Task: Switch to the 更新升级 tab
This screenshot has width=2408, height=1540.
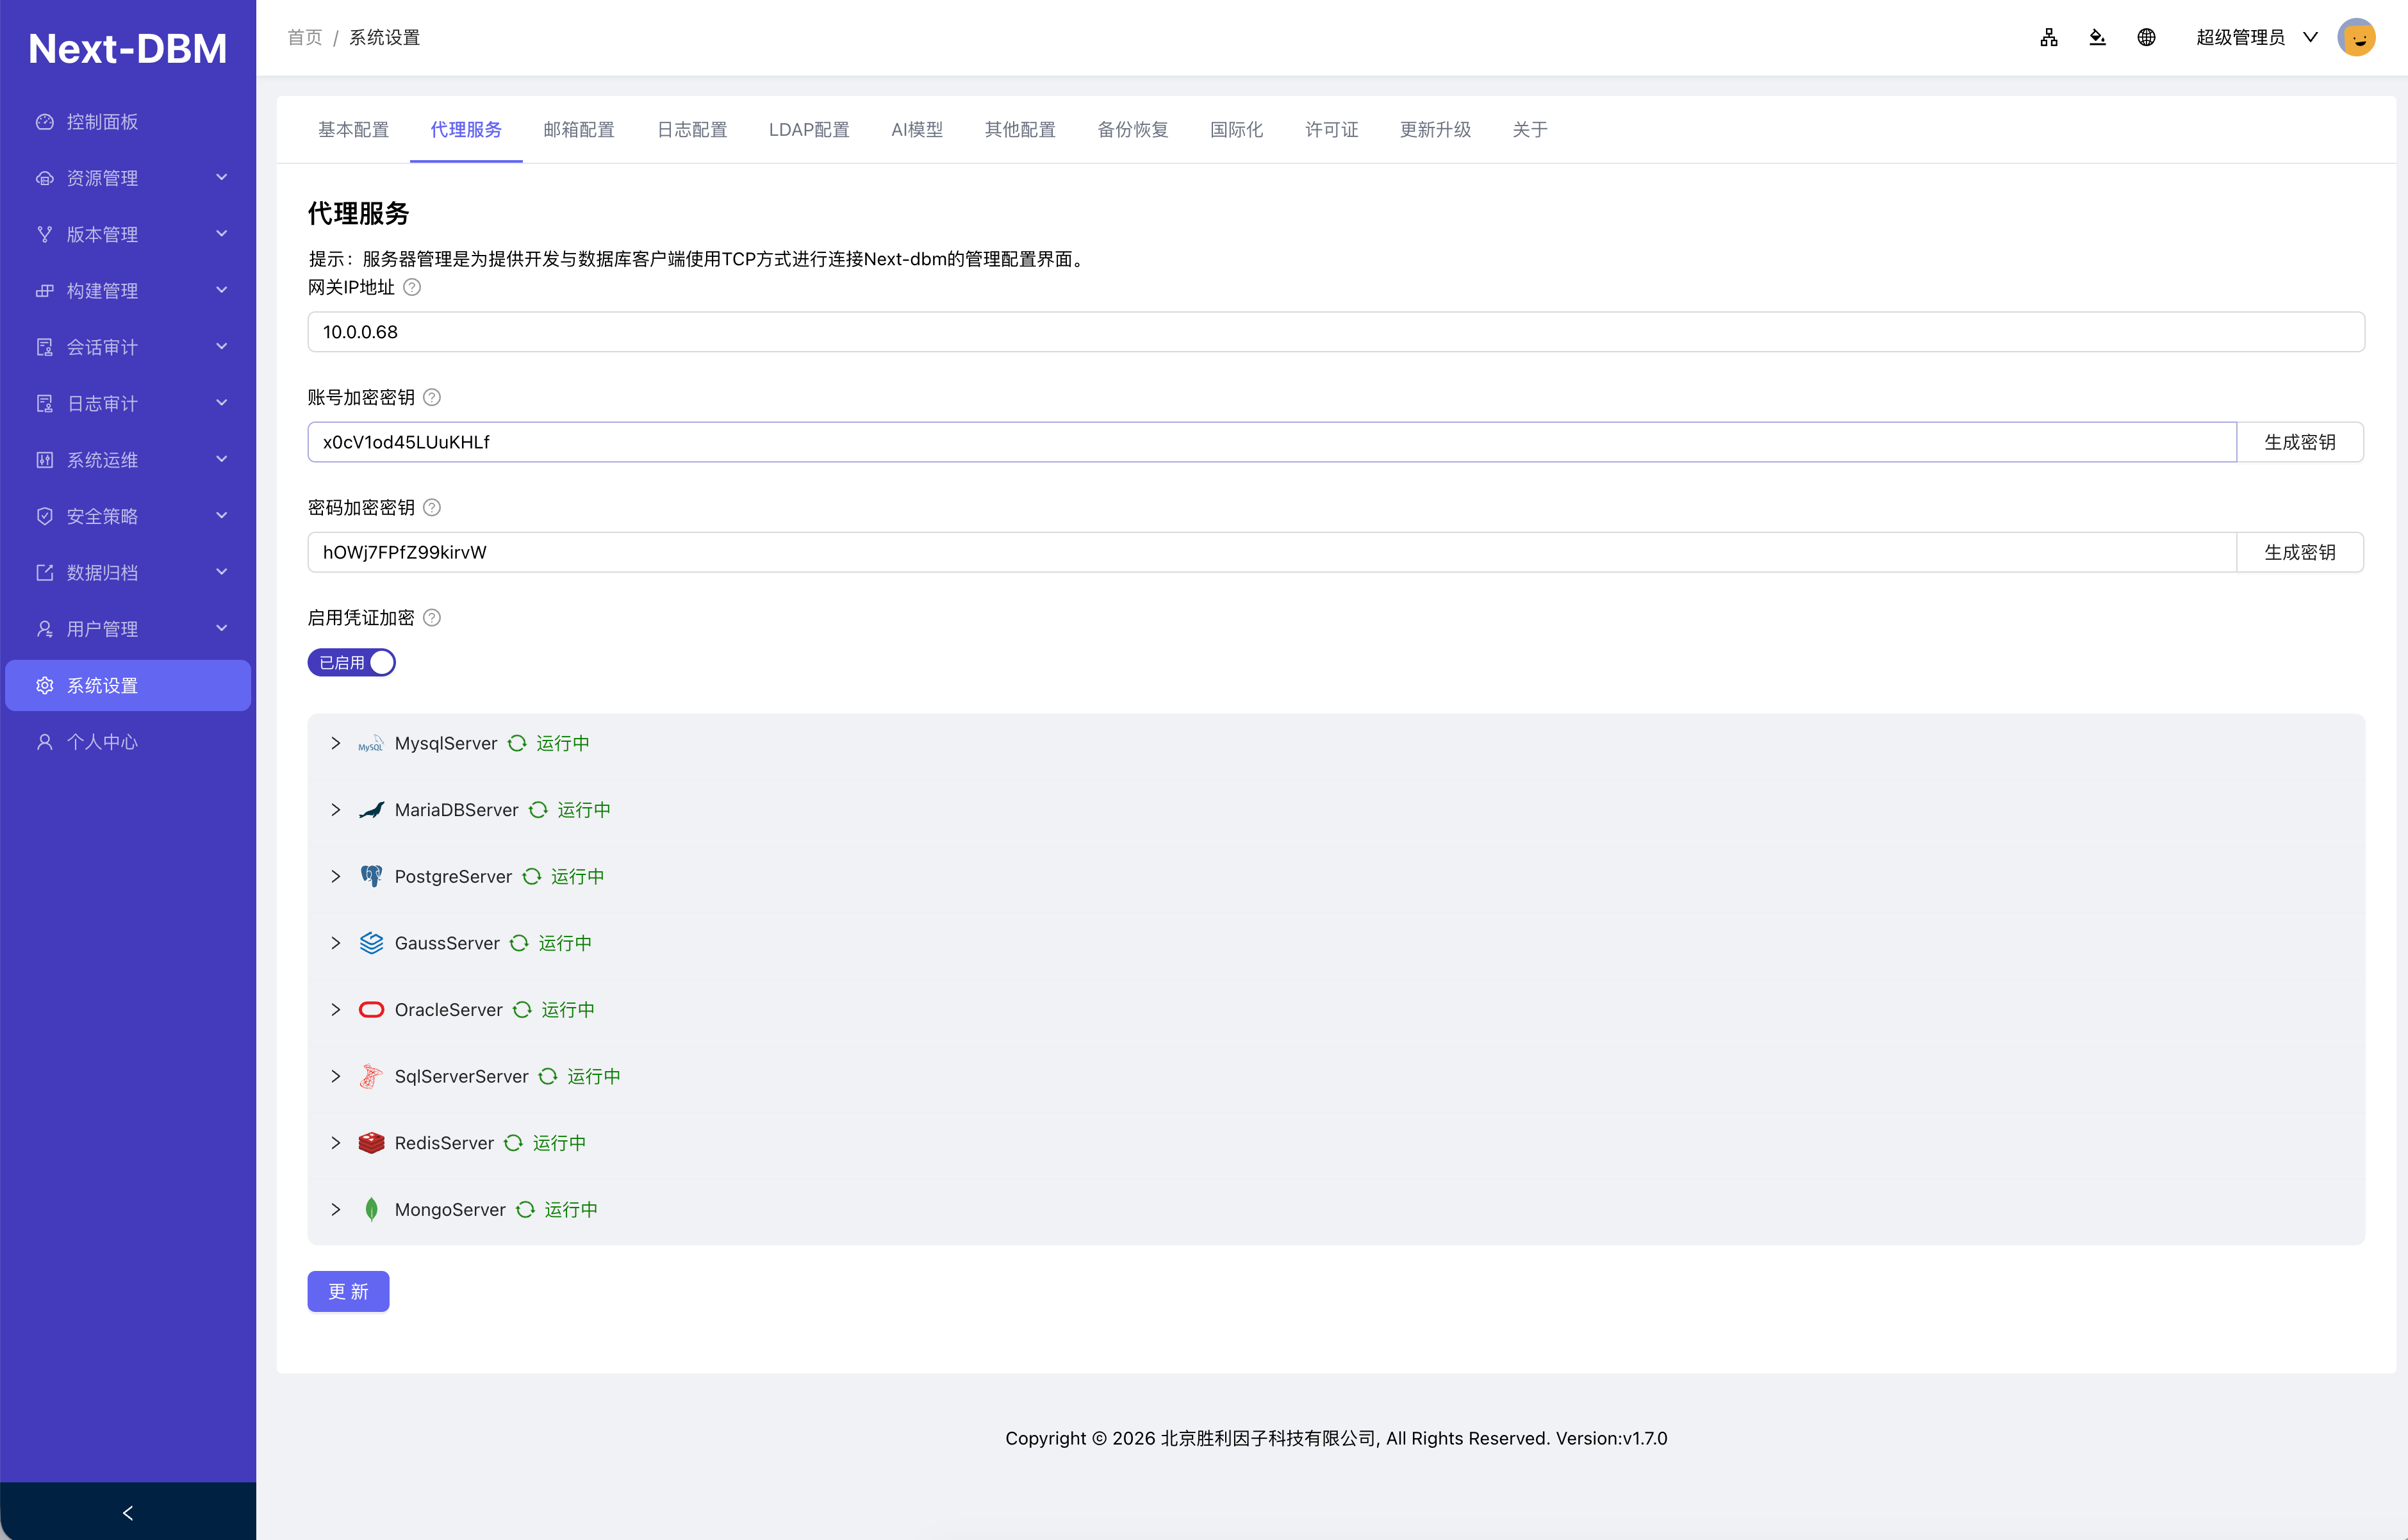Action: [x=1435, y=130]
